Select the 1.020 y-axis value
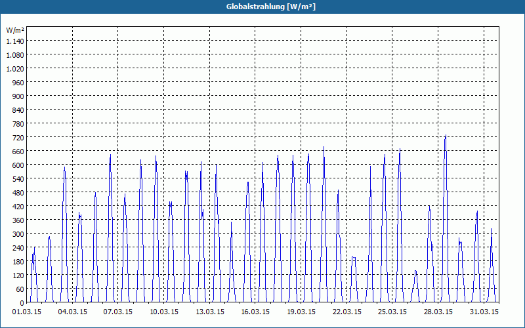Image resolution: width=525 pixels, height=328 pixels. (x=15, y=68)
